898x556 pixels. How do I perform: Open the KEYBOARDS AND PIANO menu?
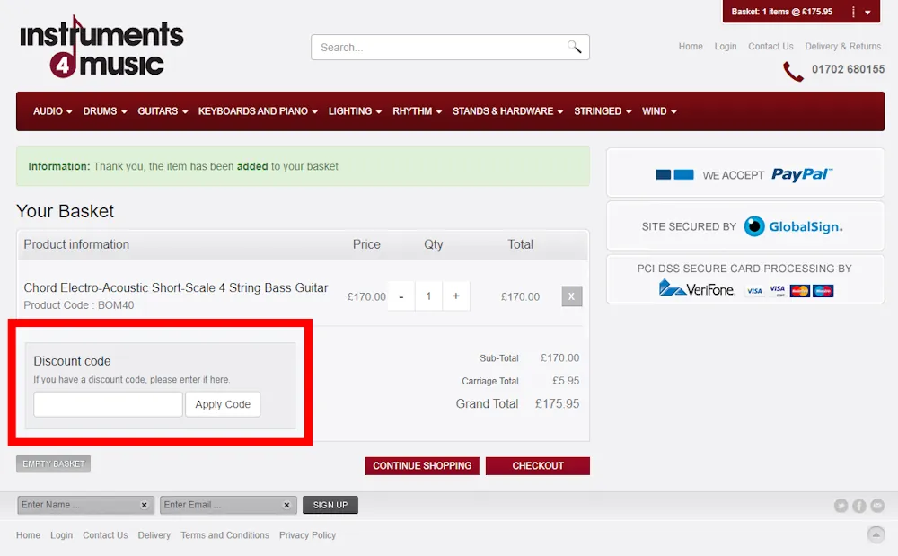coord(258,111)
